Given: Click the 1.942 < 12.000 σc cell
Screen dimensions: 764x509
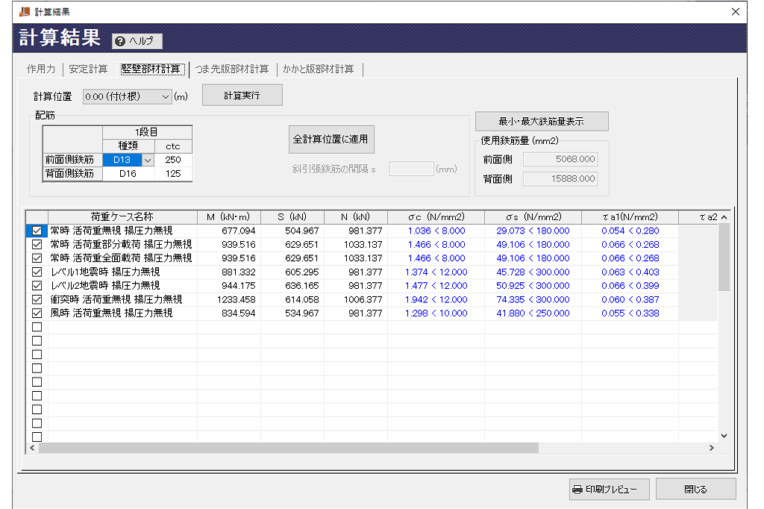Looking at the screenshot, I should point(436,299).
